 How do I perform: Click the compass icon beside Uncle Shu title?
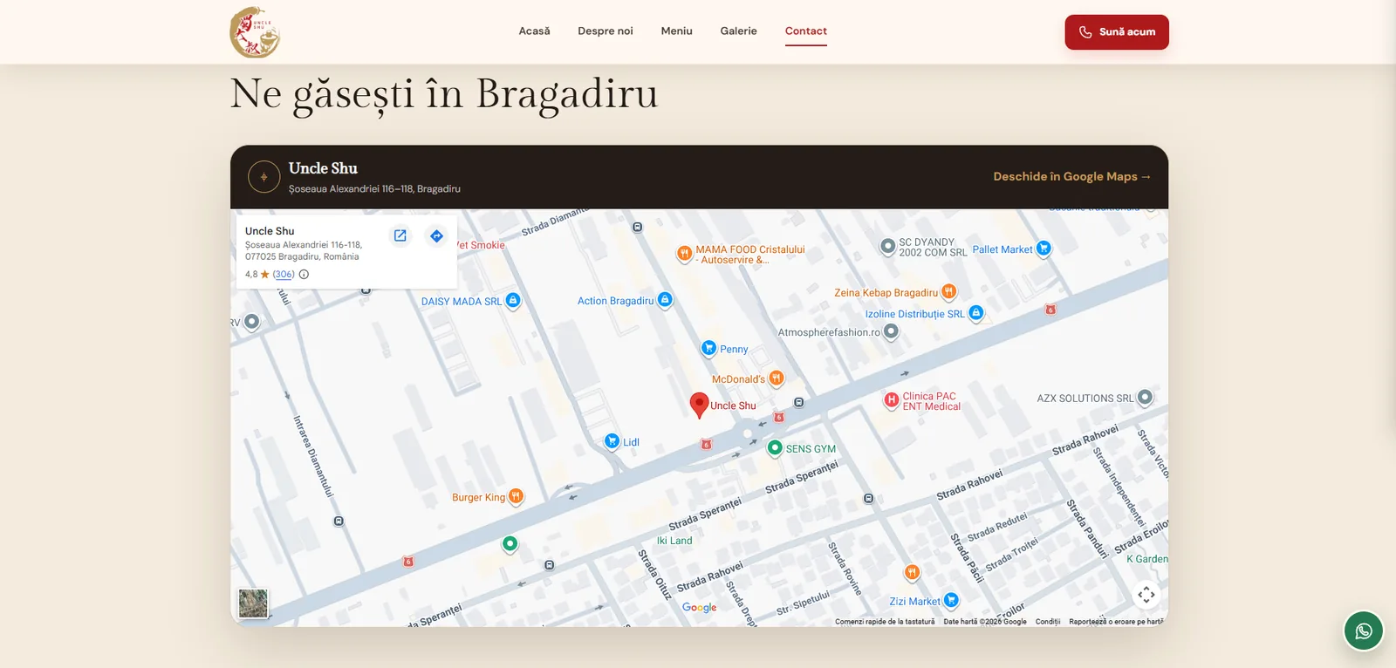point(263,177)
